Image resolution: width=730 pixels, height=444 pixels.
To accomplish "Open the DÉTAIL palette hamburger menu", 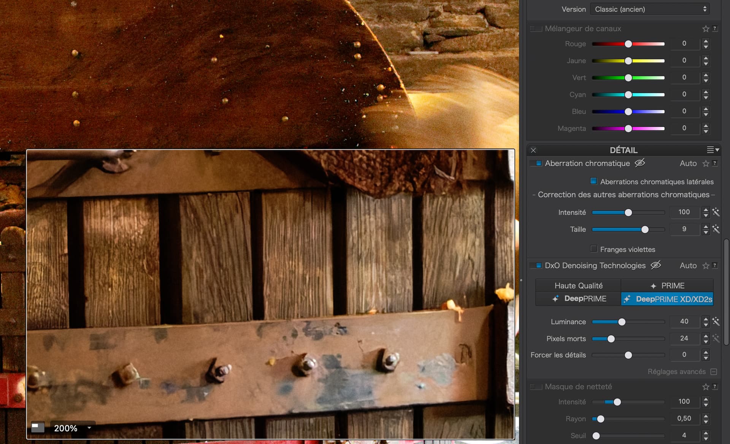I will pos(713,150).
